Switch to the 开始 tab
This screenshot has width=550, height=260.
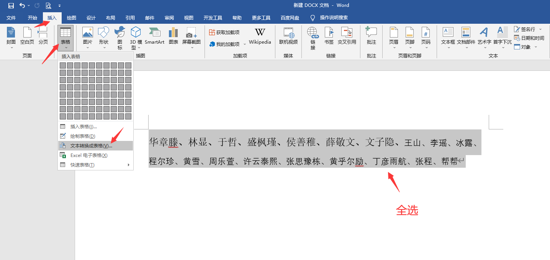click(x=33, y=18)
